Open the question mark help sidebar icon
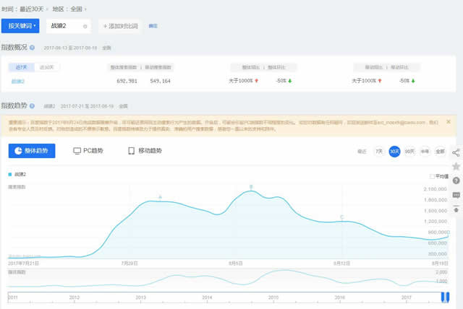This screenshot has height=309, width=463. click(456, 180)
